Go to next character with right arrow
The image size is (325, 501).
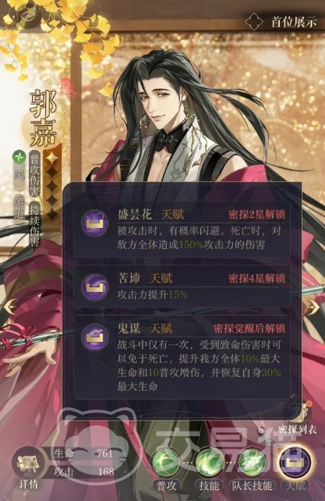click(313, 307)
